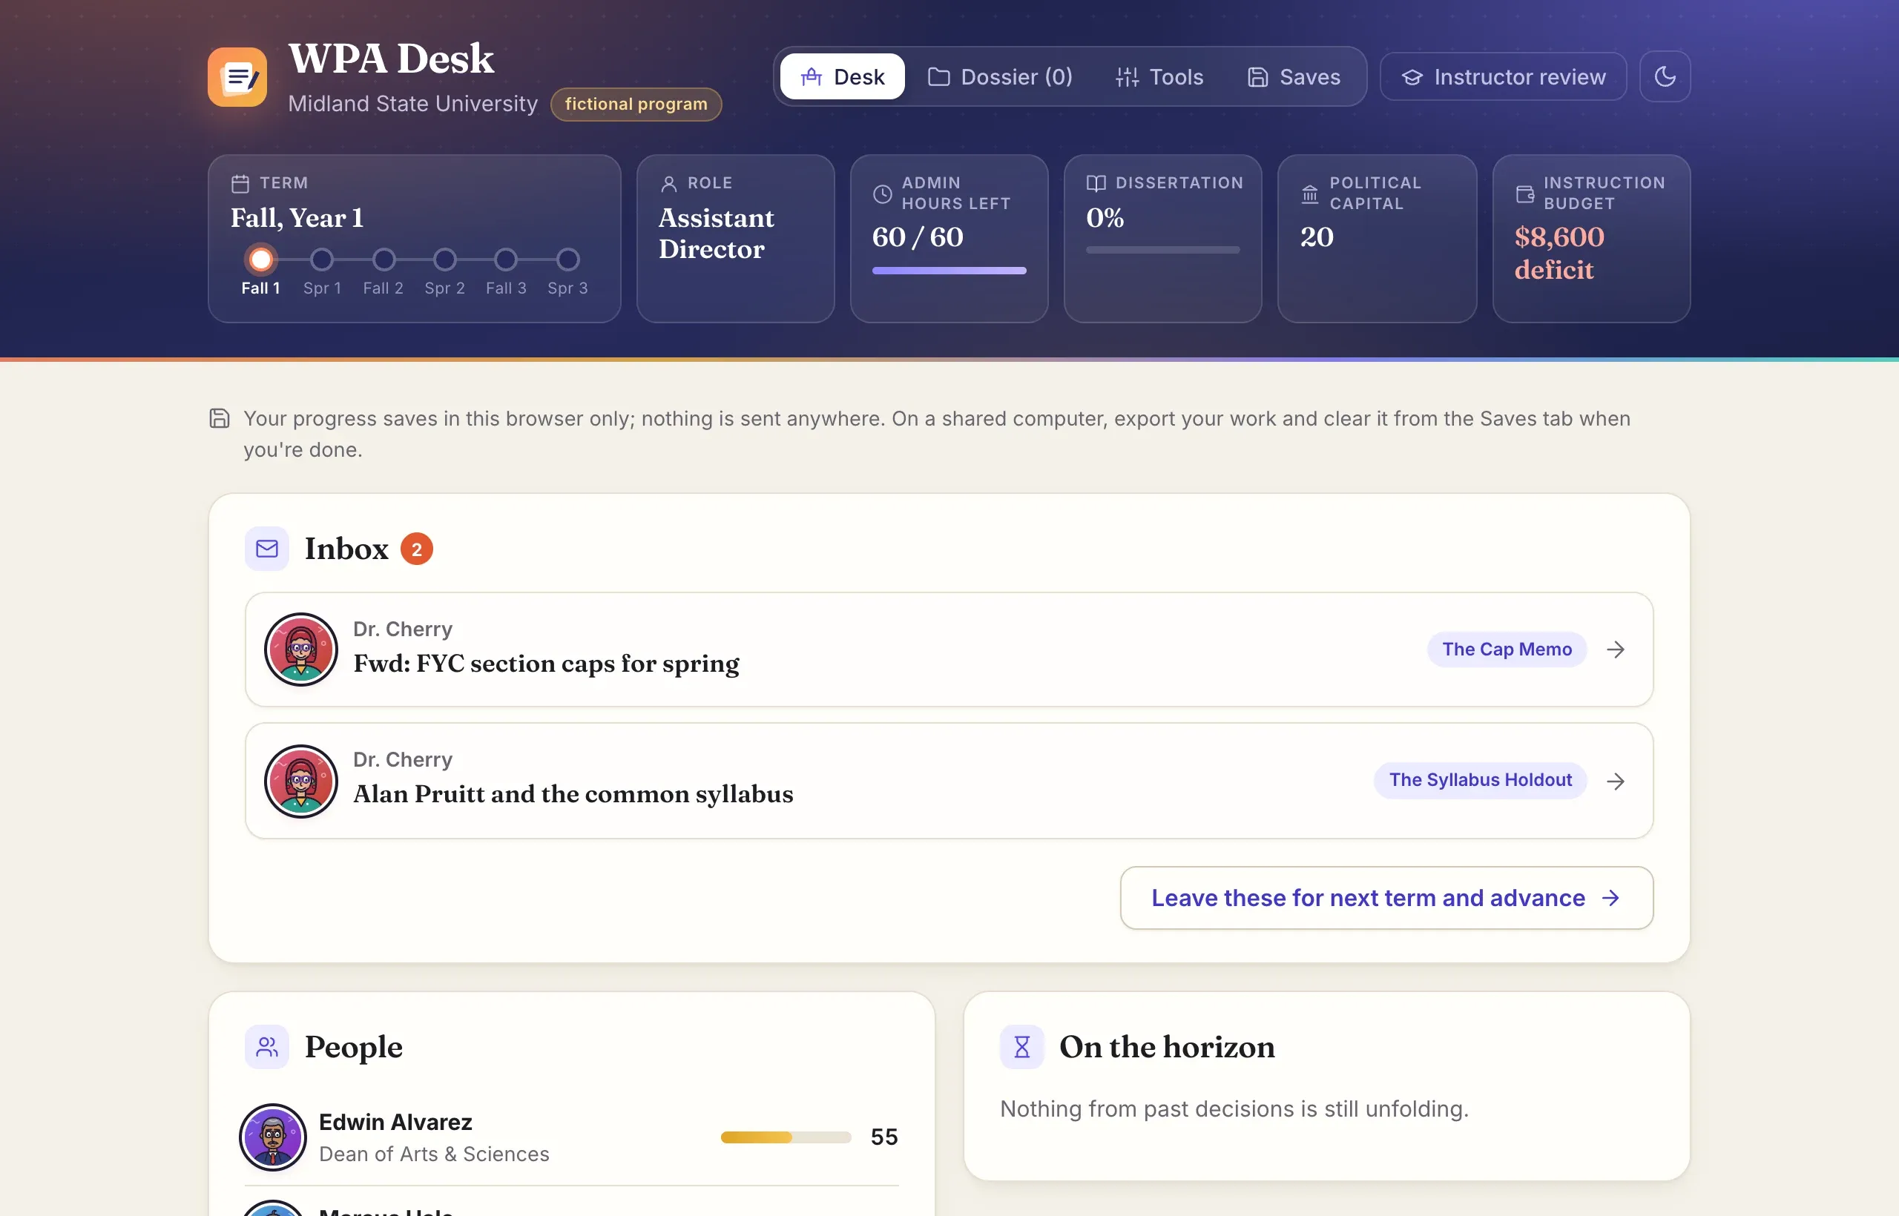
Task: Click the fictional program badge
Action: (636, 105)
